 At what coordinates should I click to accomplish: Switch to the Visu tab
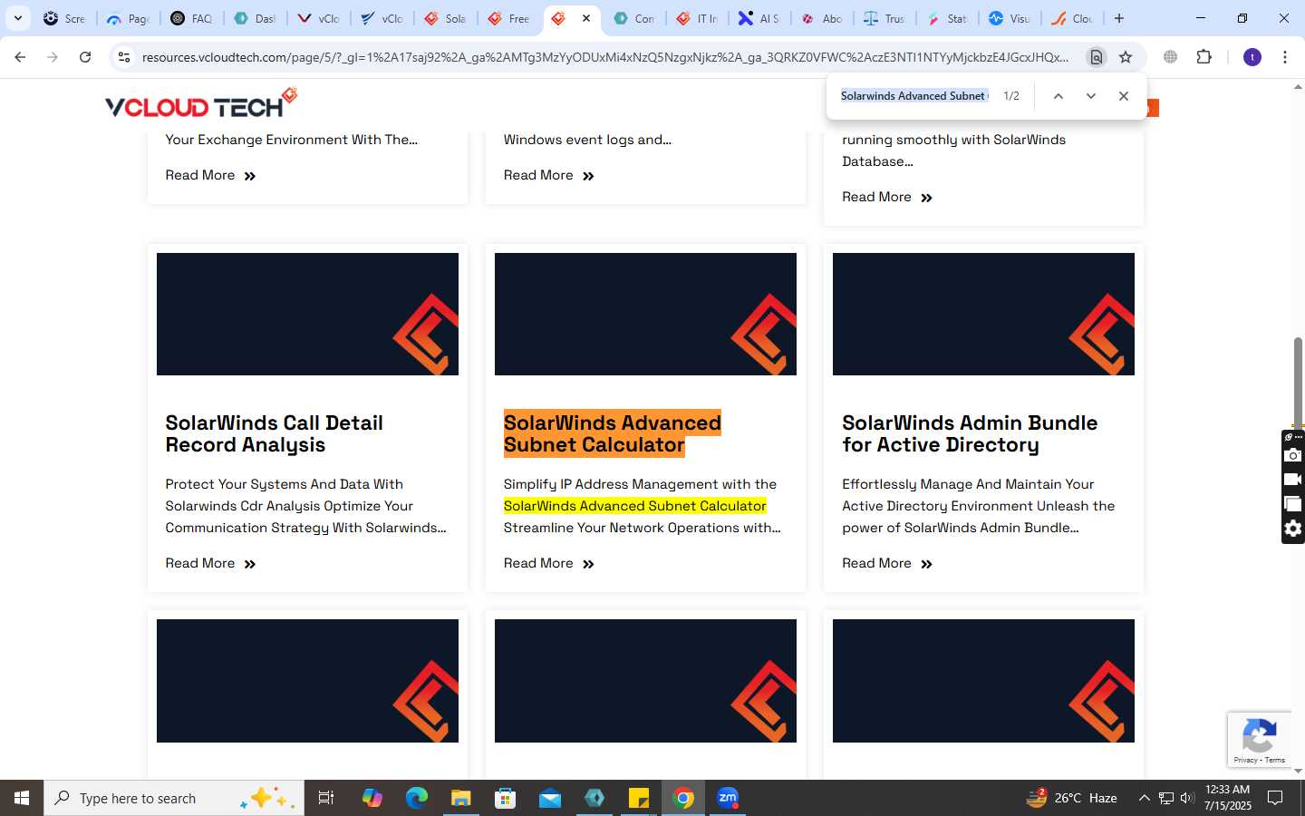click(x=1010, y=18)
